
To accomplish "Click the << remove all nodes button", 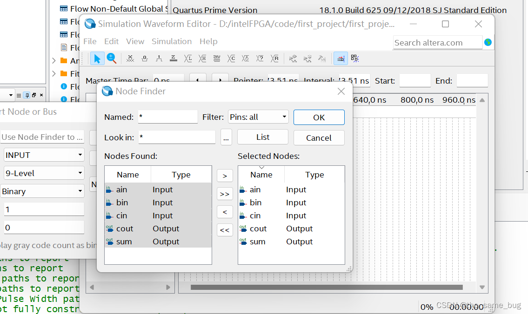I will (225, 230).
